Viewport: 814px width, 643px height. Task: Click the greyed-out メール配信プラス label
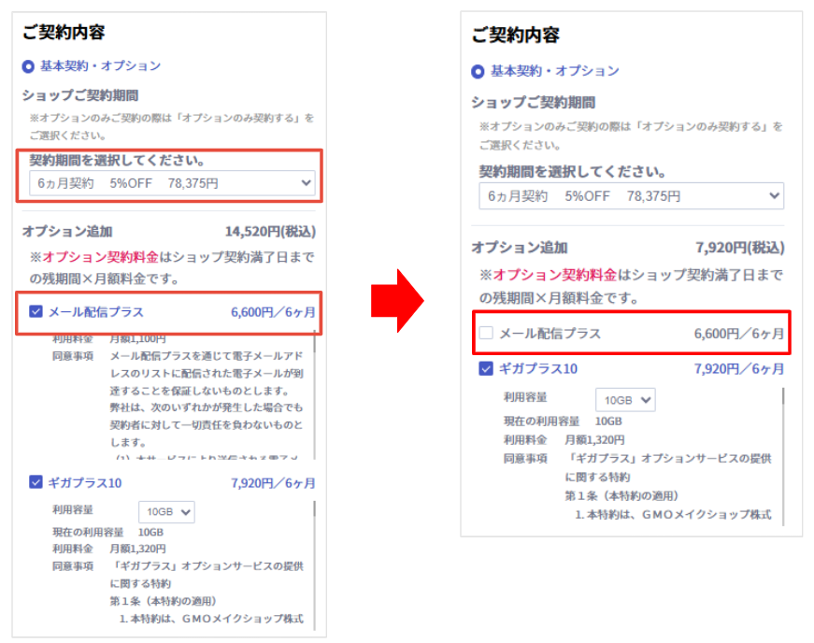tap(550, 334)
